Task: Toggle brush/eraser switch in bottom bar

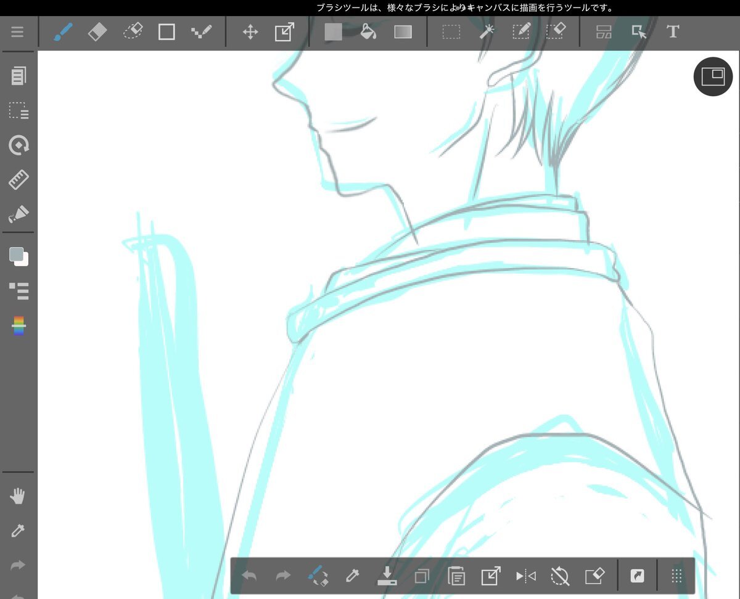Action: coord(318,577)
